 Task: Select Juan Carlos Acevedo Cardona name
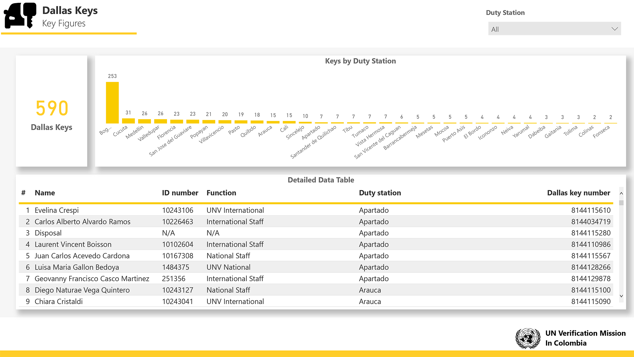point(82,256)
